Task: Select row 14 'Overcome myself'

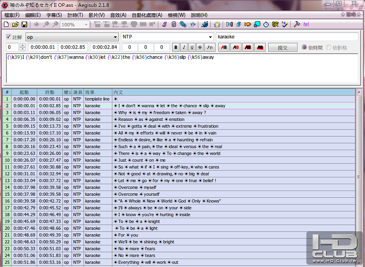Action: 179,188
